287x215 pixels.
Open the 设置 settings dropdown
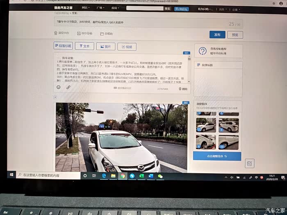[236, 9]
